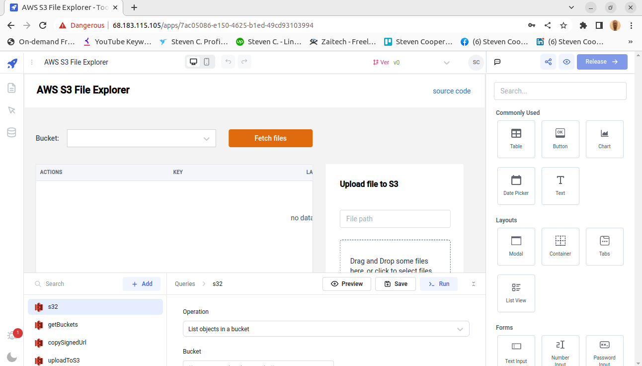642x366 pixels.
Task: Click the source code link
Action: pyautogui.click(x=452, y=91)
